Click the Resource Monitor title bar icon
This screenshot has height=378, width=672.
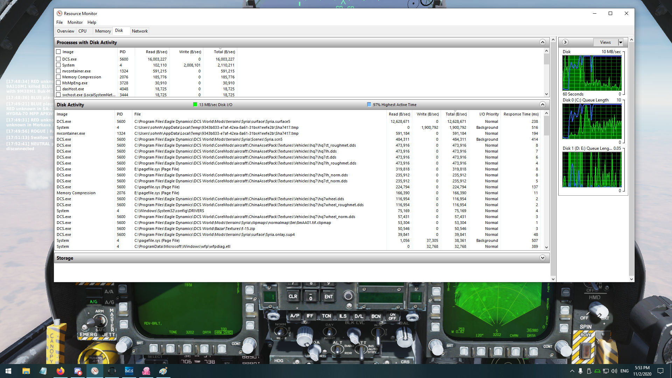coord(59,13)
